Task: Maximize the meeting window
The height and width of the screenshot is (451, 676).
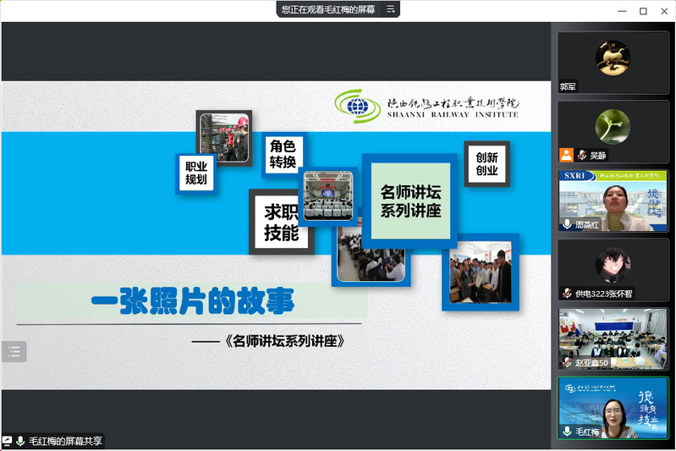Action: [x=643, y=11]
